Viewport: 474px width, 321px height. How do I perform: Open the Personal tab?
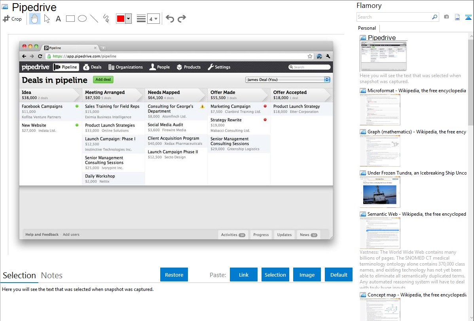coord(367,28)
